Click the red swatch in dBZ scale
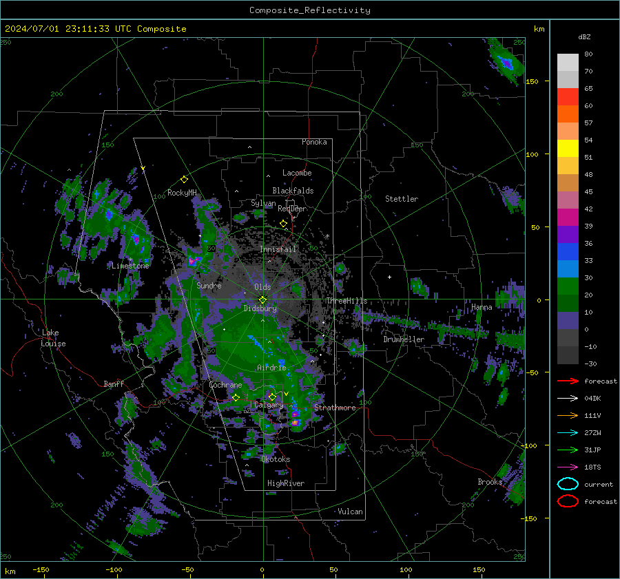 coord(568,97)
